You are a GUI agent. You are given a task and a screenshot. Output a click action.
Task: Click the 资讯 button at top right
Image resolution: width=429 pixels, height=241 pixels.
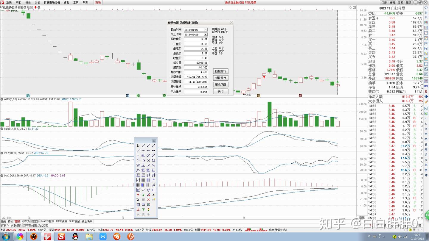(x=392, y=2)
